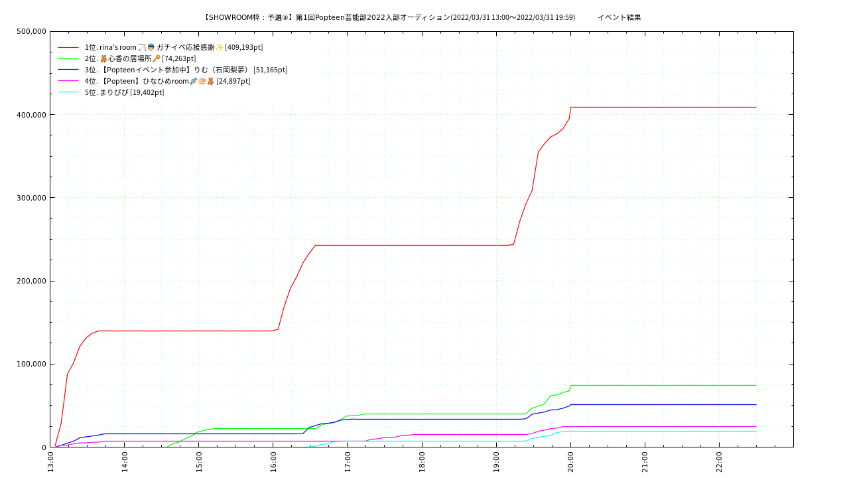The width and height of the screenshot is (849, 478).
Task: Click the pancake emoji in 4位 entry
Action: 202,81
